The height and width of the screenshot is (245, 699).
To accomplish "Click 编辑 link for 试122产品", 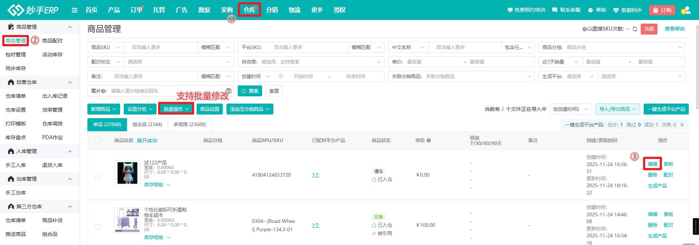I will [x=652, y=164].
